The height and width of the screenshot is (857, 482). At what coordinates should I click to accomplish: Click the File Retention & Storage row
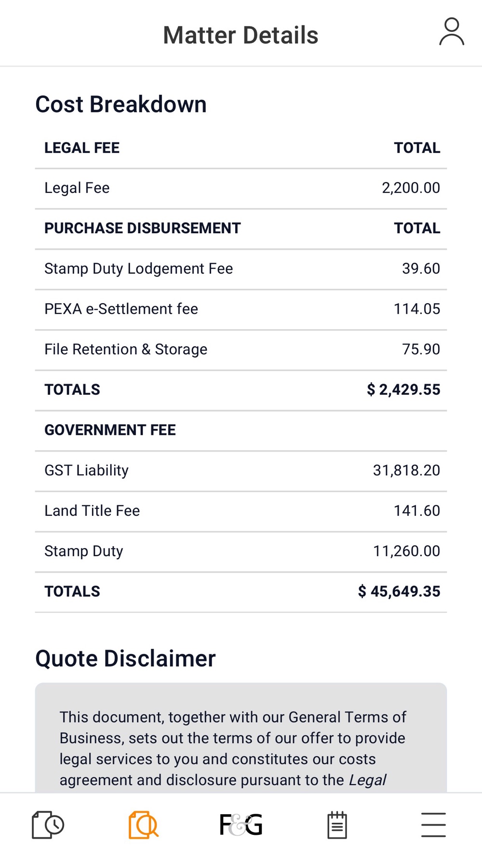pyautogui.click(x=241, y=349)
